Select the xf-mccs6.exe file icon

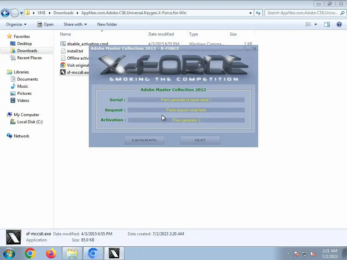pyautogui.click(x=63, y=72)
